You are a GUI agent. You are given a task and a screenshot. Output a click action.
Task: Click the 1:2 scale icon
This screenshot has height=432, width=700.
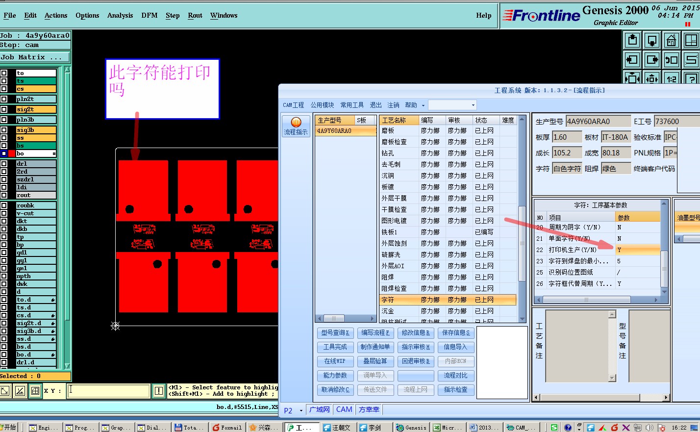click(x=672, y=77)
